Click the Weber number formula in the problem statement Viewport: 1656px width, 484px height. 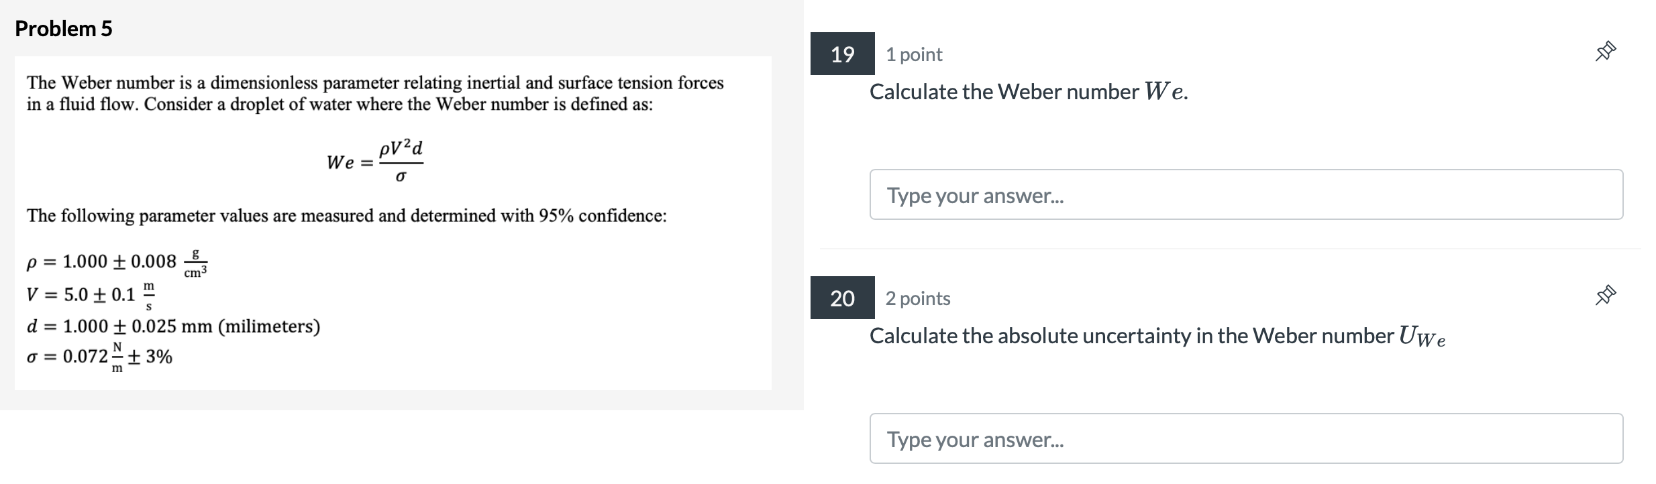point(376,162)
